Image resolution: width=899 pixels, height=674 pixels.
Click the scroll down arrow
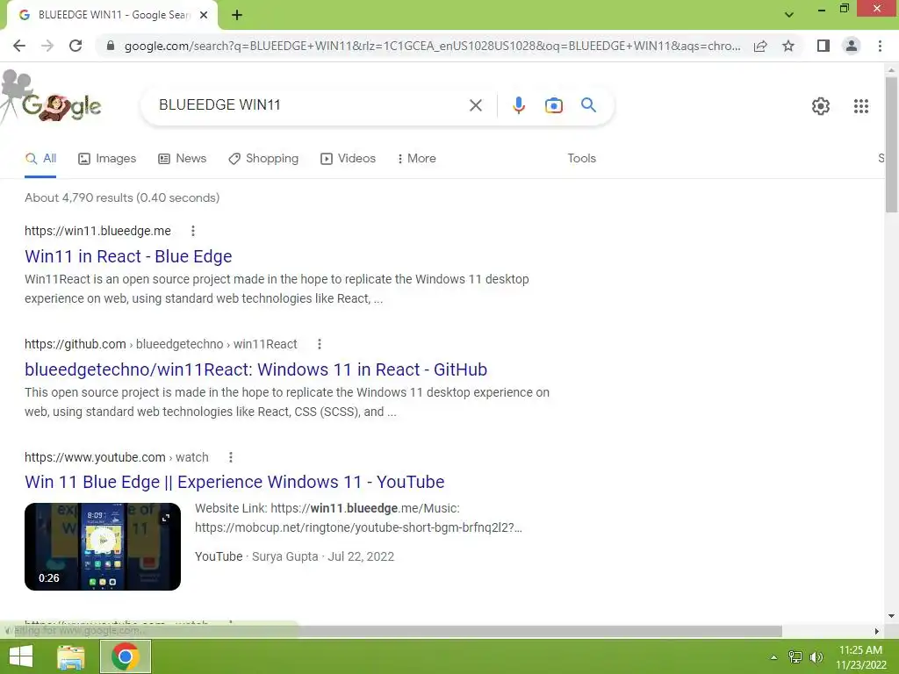pos(891,617)
